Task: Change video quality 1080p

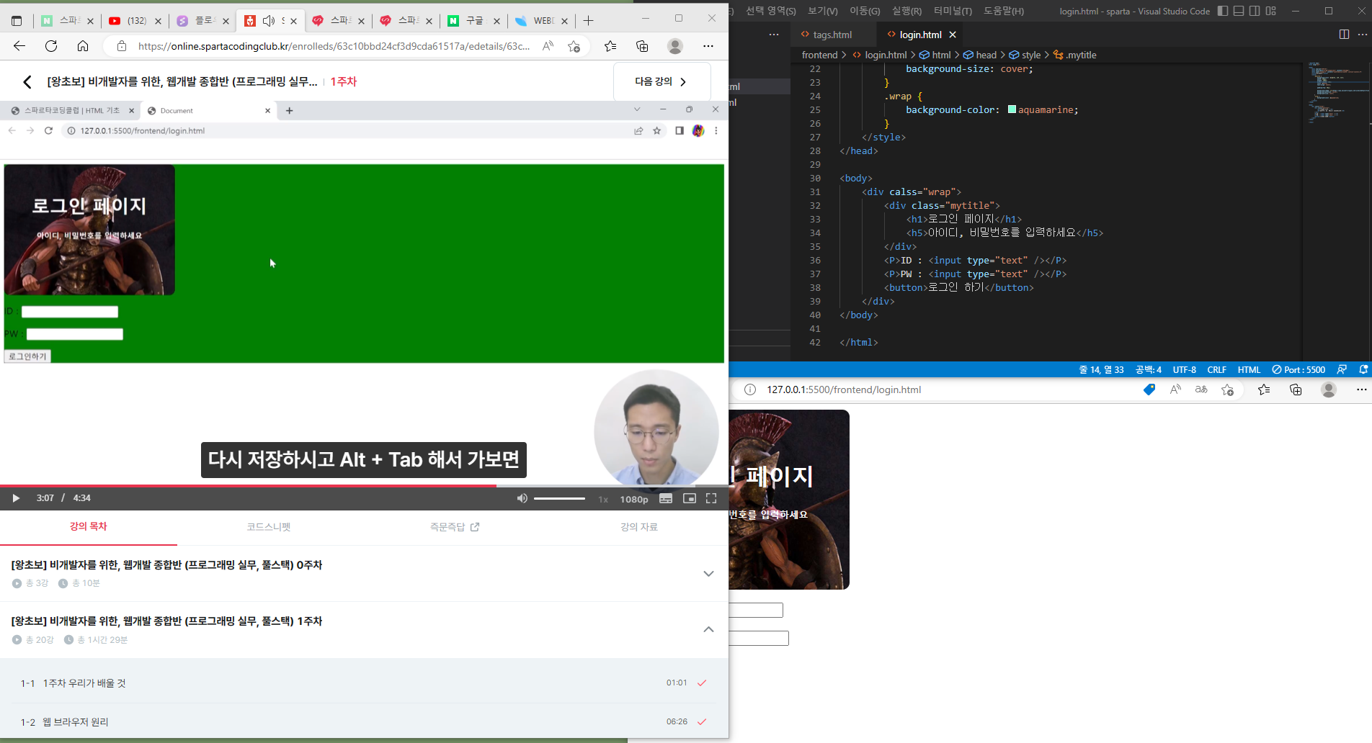Action: (x=634, y=499)
